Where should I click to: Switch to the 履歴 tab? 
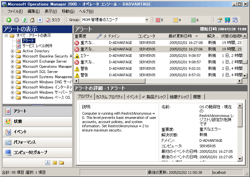tap(197, 97)
